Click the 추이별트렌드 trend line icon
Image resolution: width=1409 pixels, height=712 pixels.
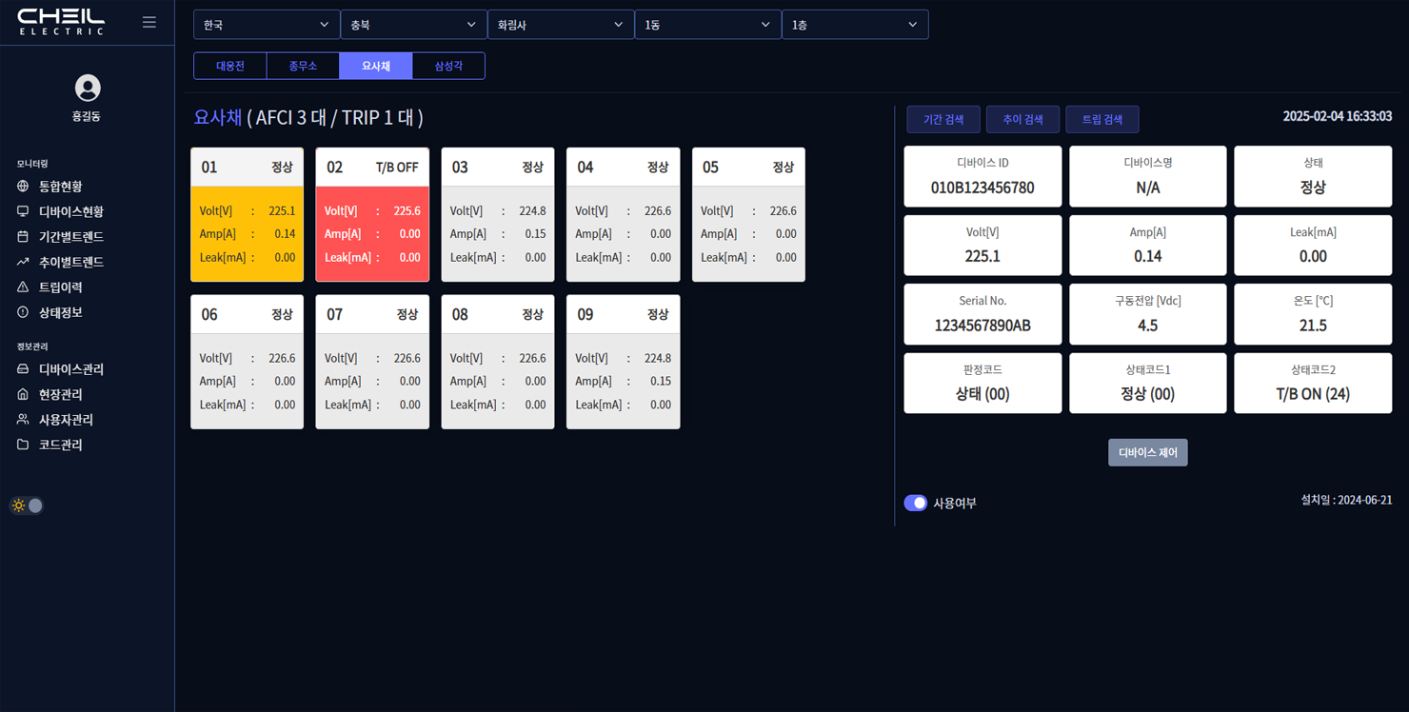(23, 262)
